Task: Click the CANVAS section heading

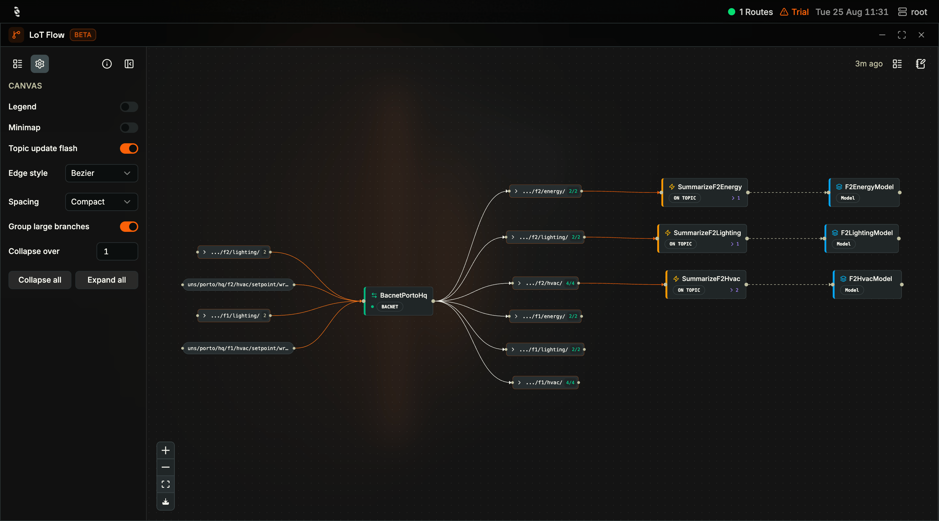Action: click(25, 86)
